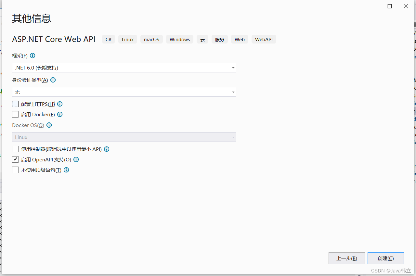The height and width of the screenshot is (276, 416).
Task: Click the info icon next to 框架(F)
Action: pos(32,56)
